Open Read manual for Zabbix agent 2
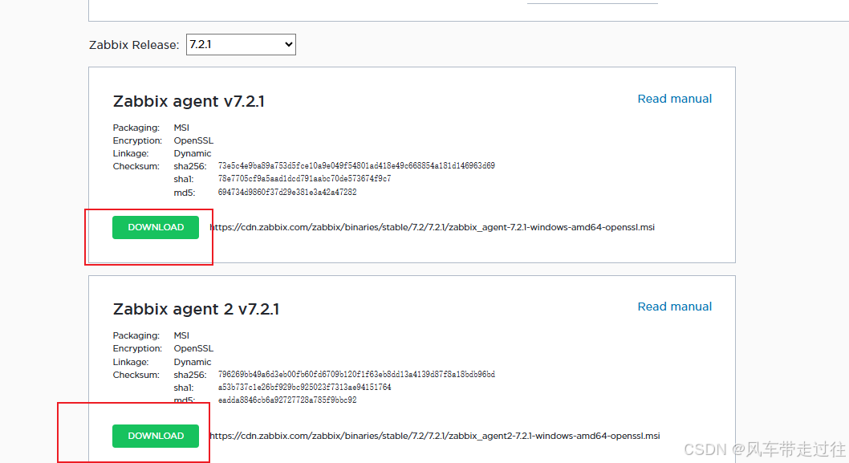The width and height of the screenshot is (849, 463). pos(674,307)
